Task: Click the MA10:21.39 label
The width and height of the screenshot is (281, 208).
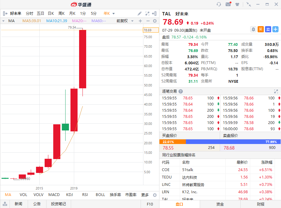Action: point(57,21)
